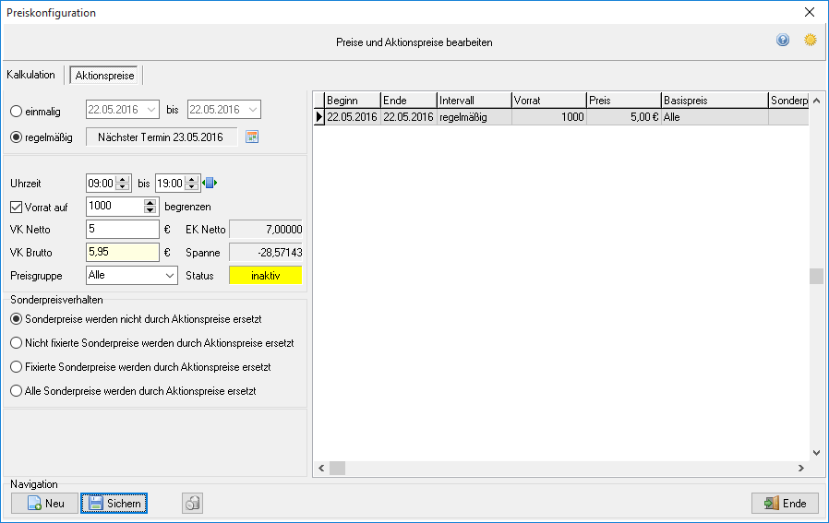Decrease the Vorrat 1000 value spinner
The image size is (829, 523).
click(150, 210)
